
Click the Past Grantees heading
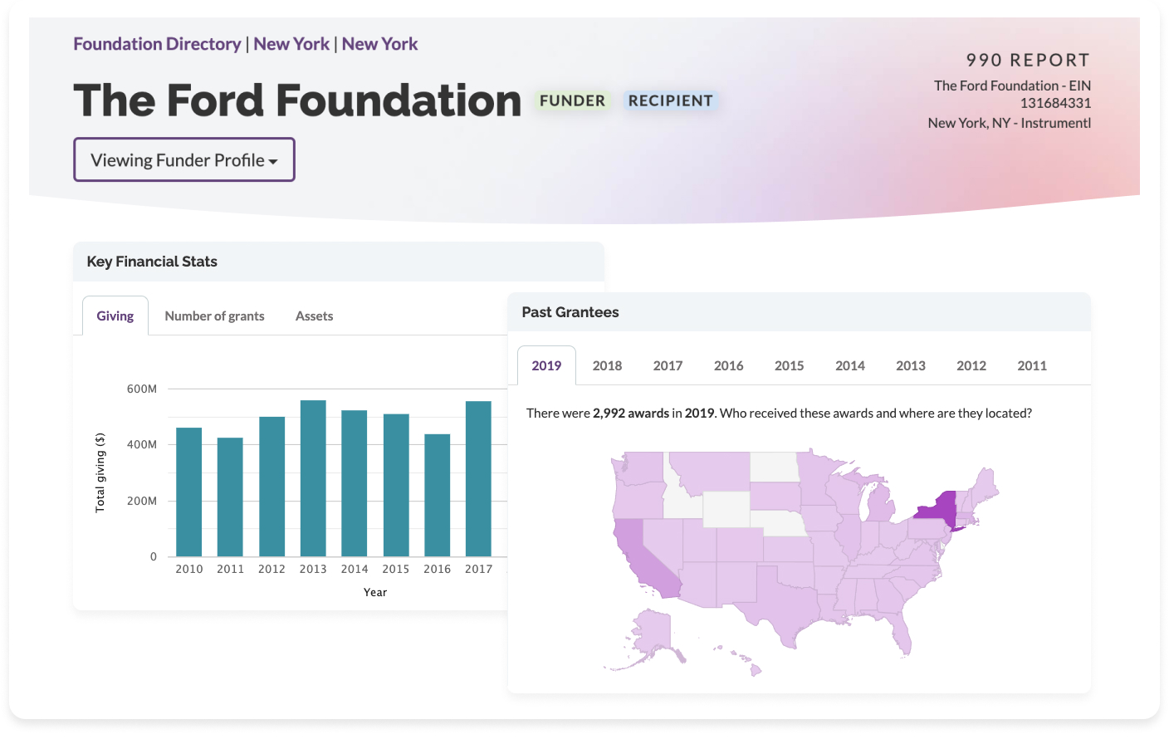click(570, 312)
